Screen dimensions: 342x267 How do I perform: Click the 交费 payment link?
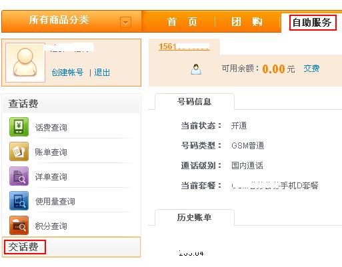point(311,69)
